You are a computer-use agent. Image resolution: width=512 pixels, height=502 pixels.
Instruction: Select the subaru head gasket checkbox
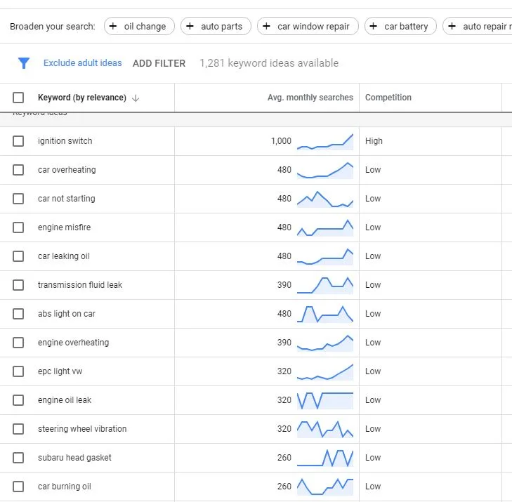[18, 458]
